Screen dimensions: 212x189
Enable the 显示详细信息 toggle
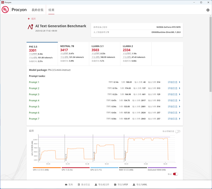[x=178, y=131]
